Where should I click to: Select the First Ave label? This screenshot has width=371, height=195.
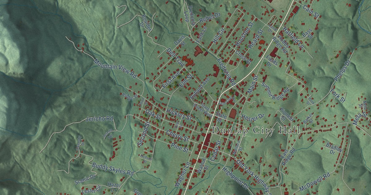click(x=171, y=80)
